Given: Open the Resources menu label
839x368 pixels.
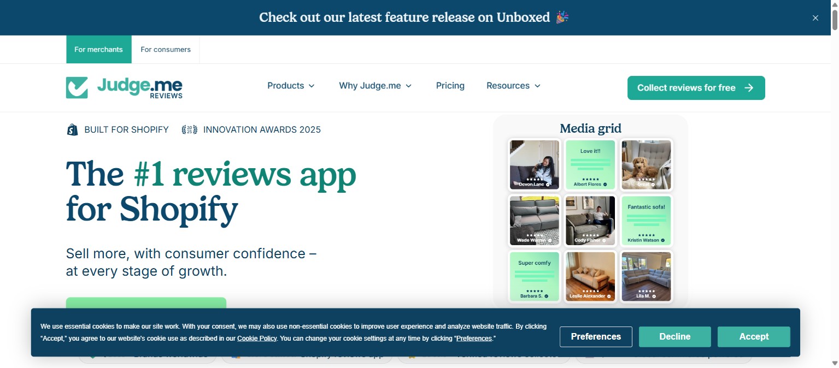Looking at the screenshot, I should 508,86.
